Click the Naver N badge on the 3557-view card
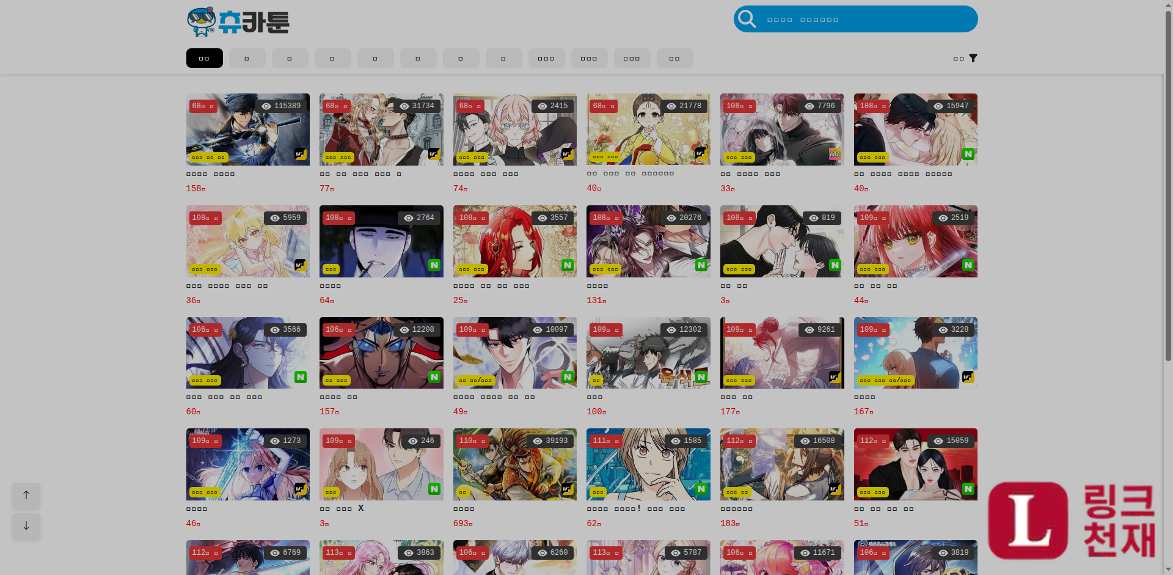1173x575 pixels. click(x=568, y=265)
